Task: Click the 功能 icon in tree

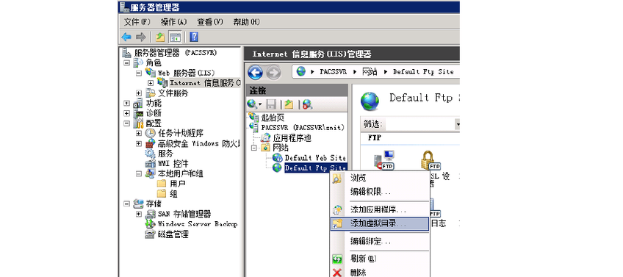Action: pyautogui.click(x=138, y=104)
